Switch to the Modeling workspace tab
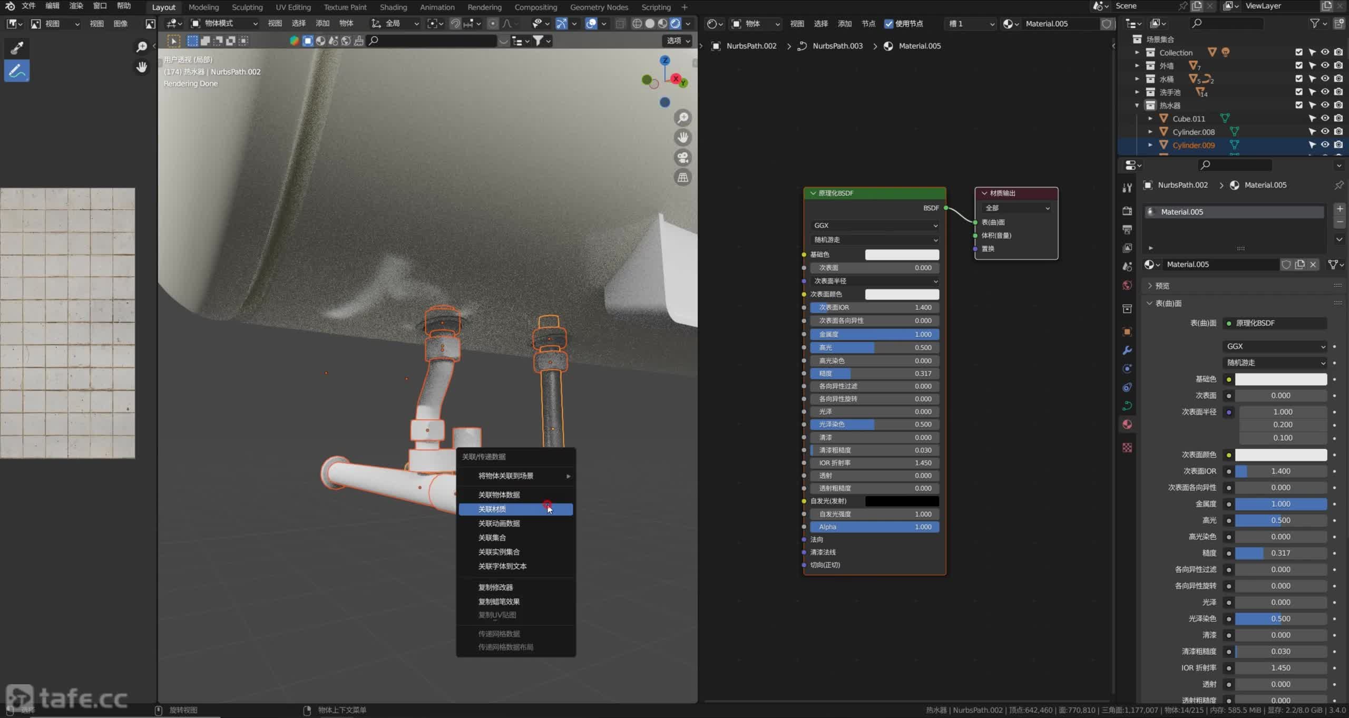Viewport: 1349px width, 718px height. [x=203, y=7]
